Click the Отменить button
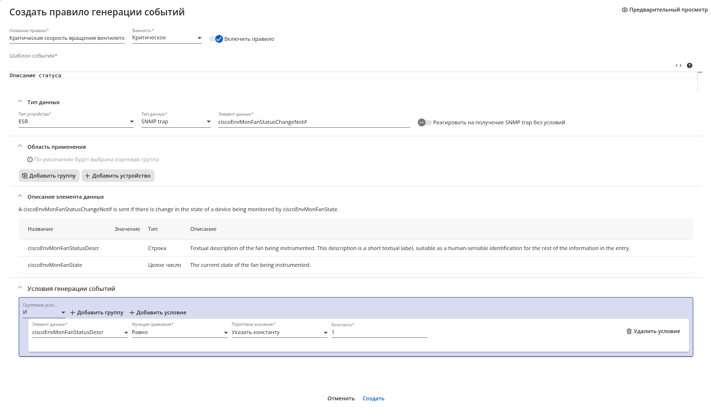The image size is (711, 407). [341, 398]
